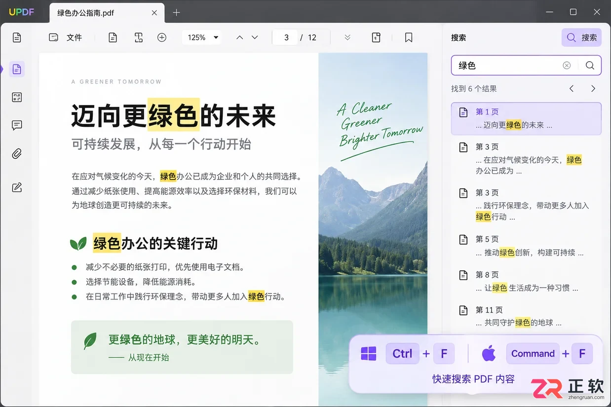Screen dimensions: 611x407
Task: Open a new tab with plus button
Action: (x=177, y=13)
